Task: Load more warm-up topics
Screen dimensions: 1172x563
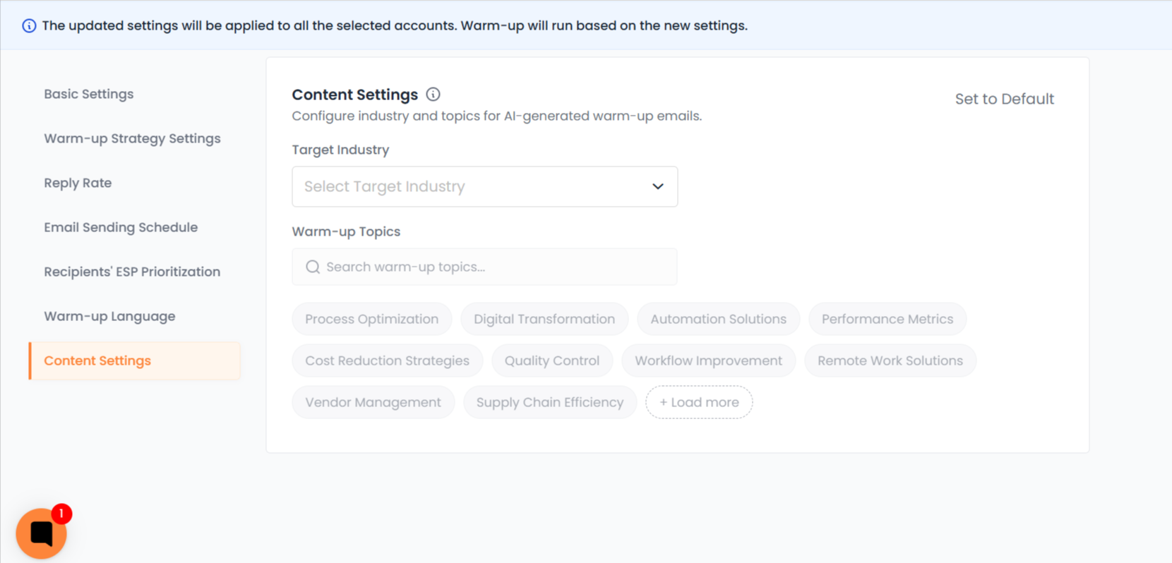Action: pyautogui.click(x=699, y=402)
